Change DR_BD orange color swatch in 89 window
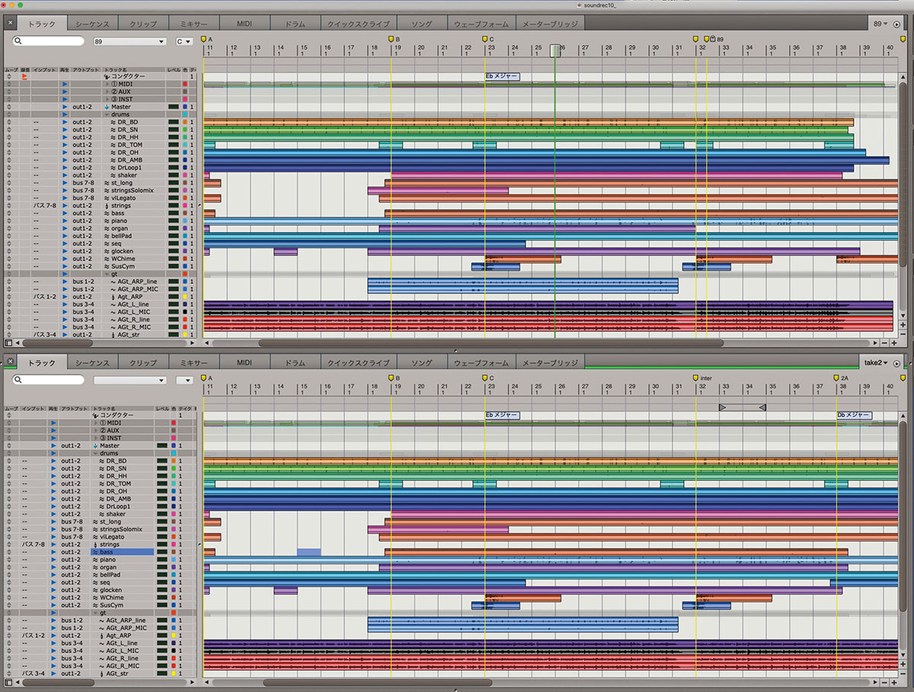 [x=186, y=123]
